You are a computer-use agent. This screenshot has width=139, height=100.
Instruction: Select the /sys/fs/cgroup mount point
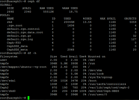tap(100, 77)
